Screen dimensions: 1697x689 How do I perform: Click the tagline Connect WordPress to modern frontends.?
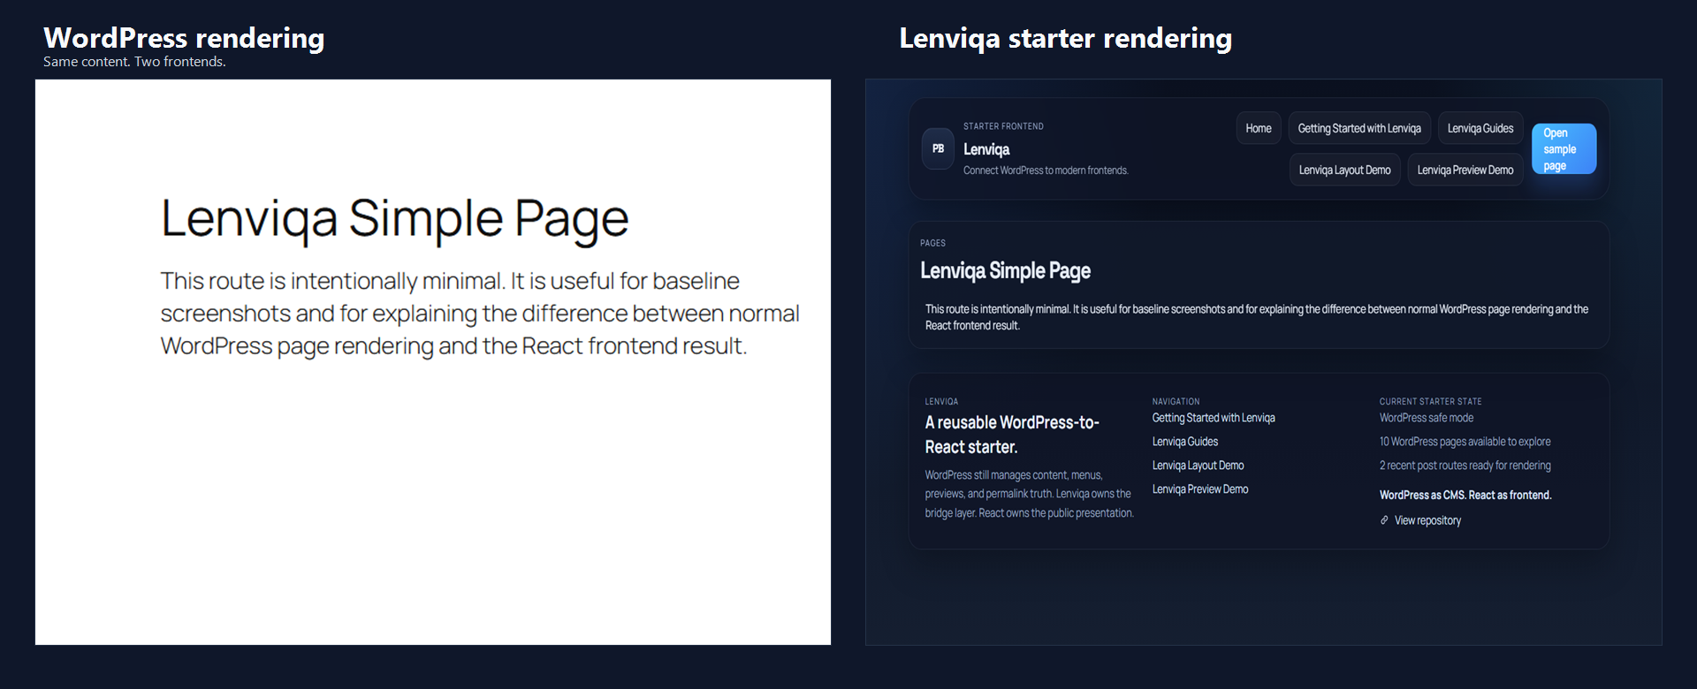pyautogui.click(x=1046, y=170)
